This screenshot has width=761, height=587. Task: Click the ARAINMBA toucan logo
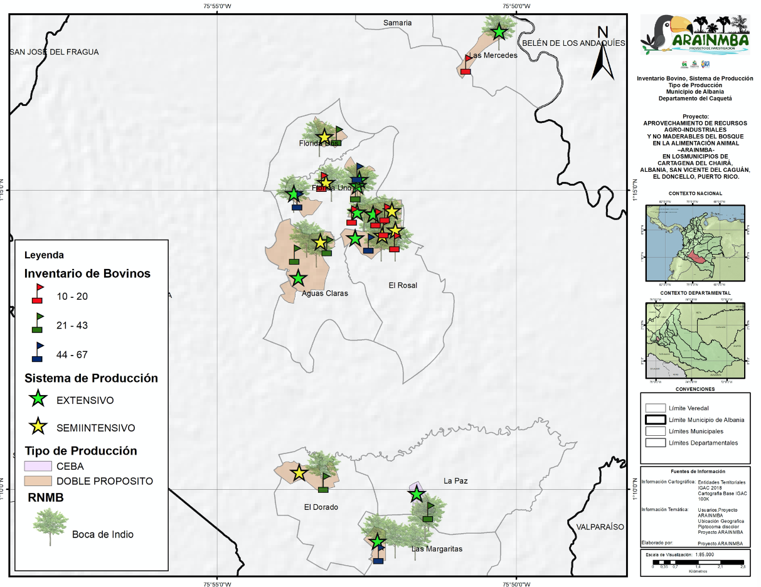pos(695,34)
